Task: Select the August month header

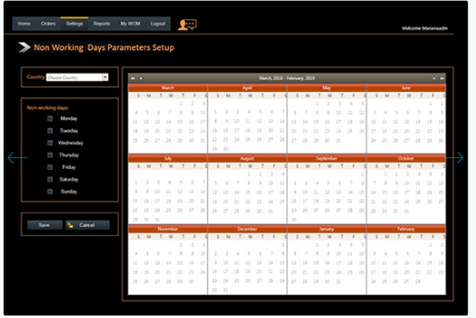Action: pyautogui.click(x=247, y=158)
